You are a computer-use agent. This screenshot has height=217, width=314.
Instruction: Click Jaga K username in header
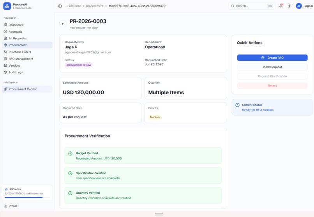pyautogui.click(x=308, y=6)
